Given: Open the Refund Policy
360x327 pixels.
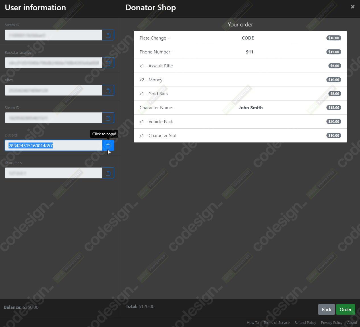Looking at the screenshot, I should 305,322.
